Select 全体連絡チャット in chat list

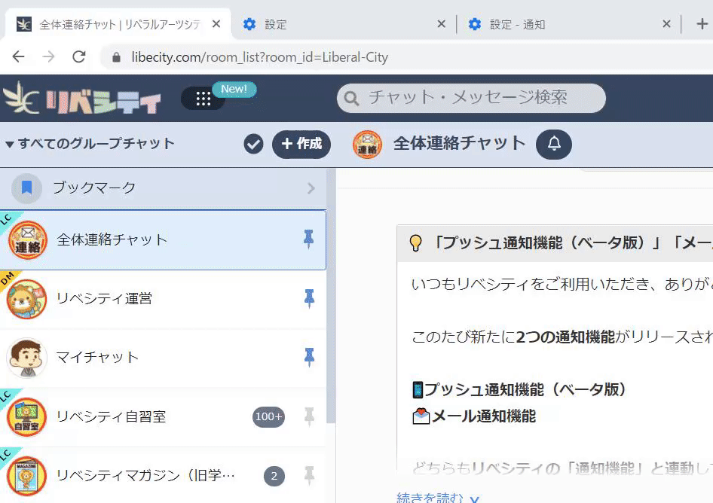pos(164,240)
